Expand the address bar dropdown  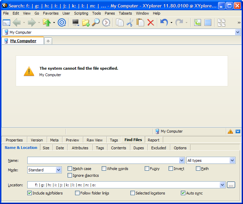(x=238, y=32)
